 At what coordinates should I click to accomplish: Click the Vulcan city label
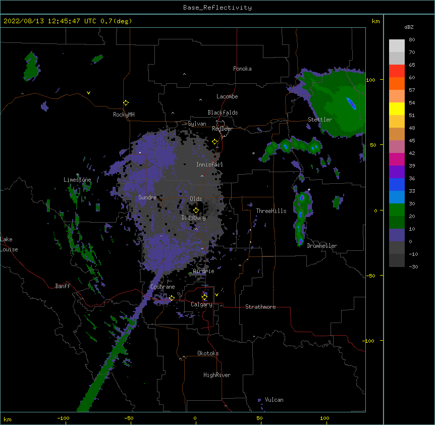[x=274, y=400]
